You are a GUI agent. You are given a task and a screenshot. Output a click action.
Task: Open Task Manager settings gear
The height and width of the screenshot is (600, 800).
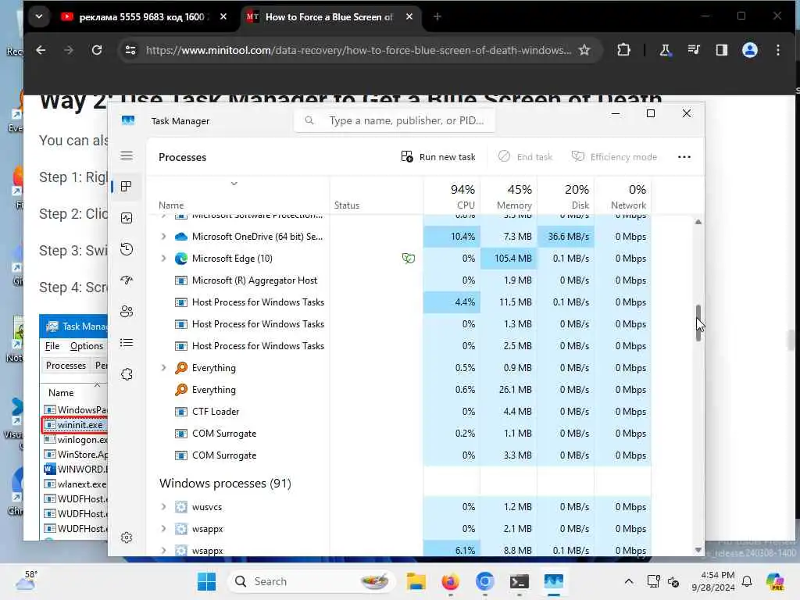coord(127,537)
